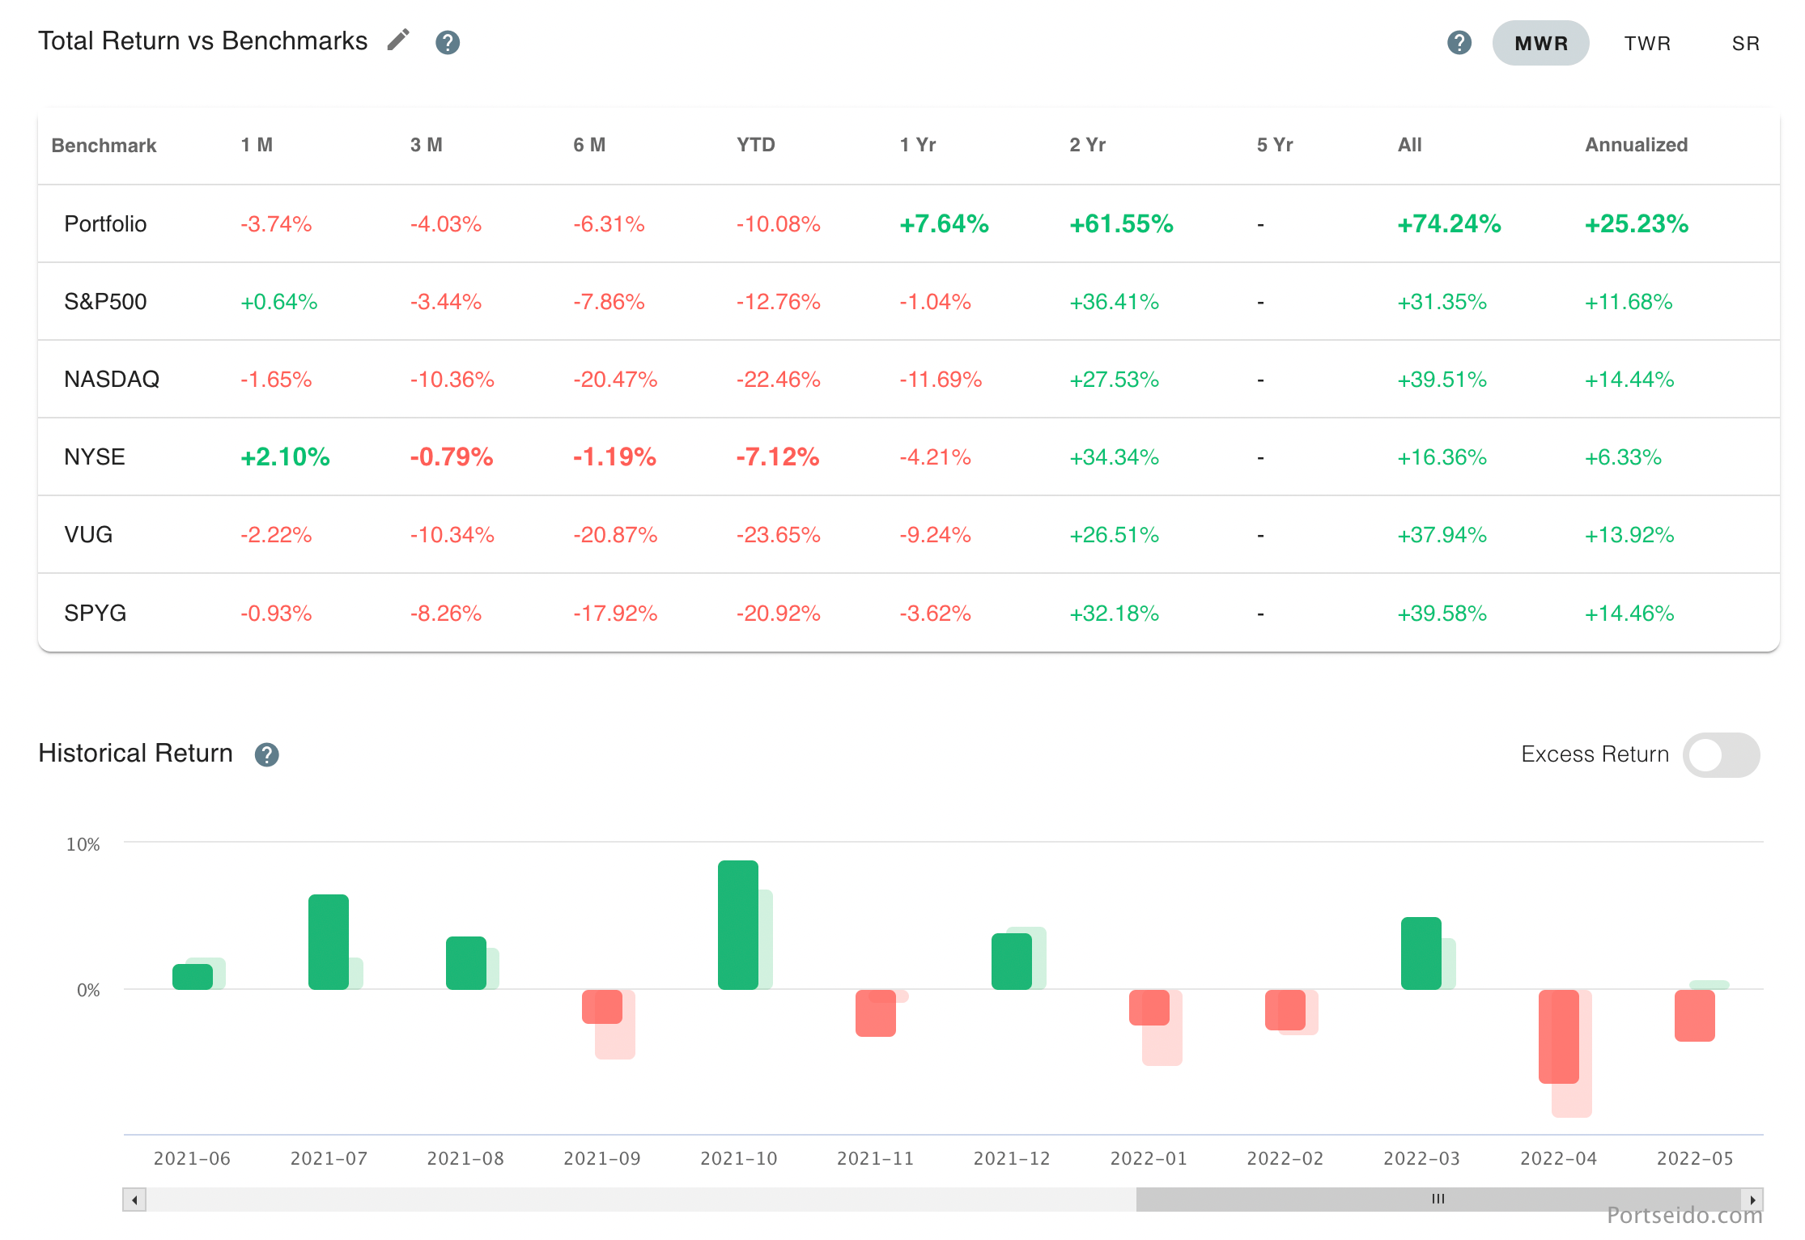Select the S&P500 benchmark row
Viewport: 1805px width, 1240px height.
(106, 301)
